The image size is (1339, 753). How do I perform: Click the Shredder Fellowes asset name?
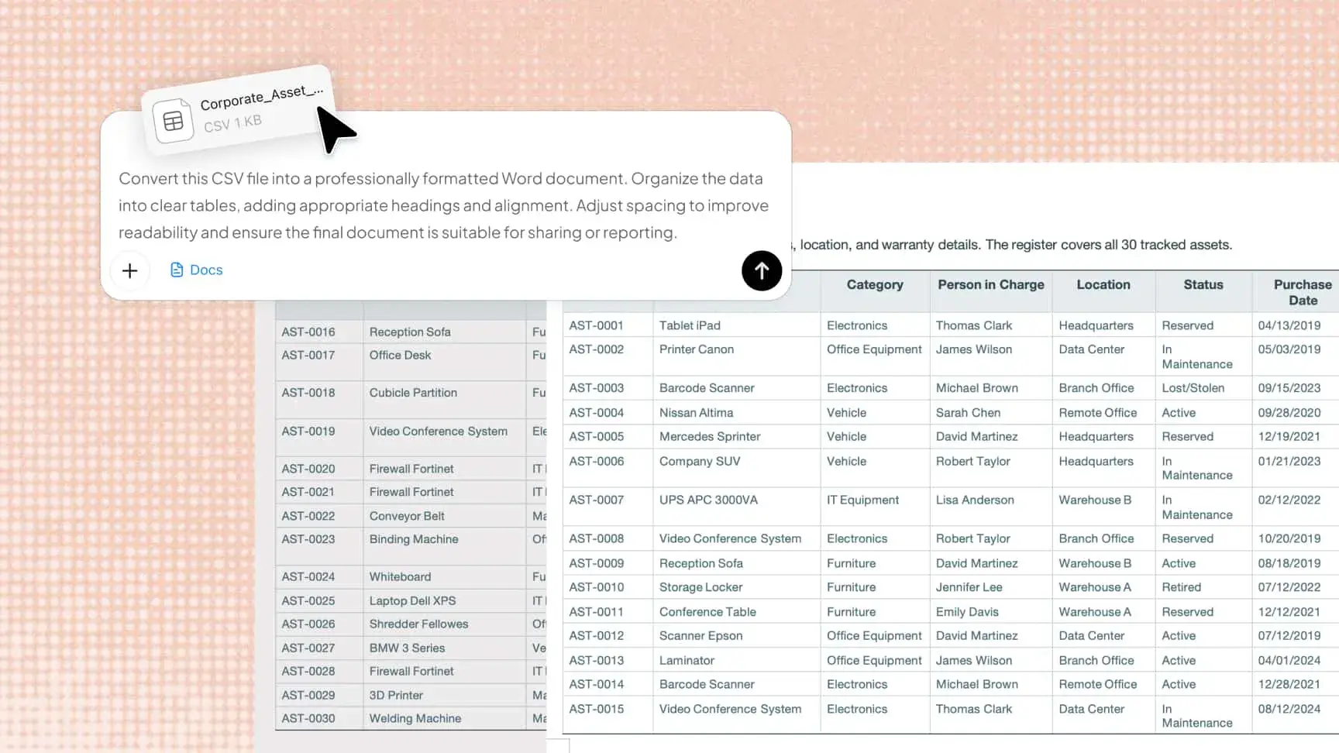coord(418,624)
